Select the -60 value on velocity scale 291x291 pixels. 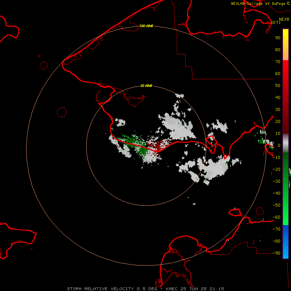pyautogui.click(x=276, y=217)
